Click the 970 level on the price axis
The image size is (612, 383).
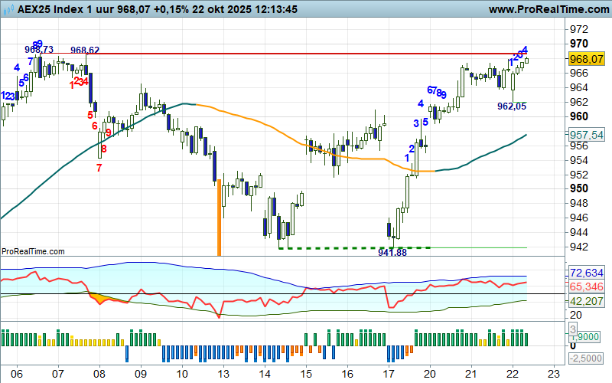coord(579,44)
